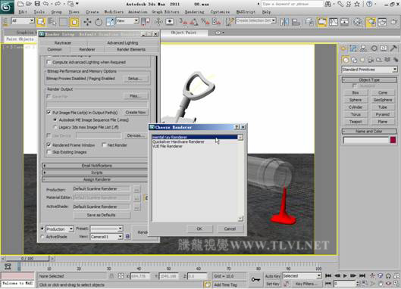The width and height of the screenshot is (401, 289).
Task: Open the Preset dropdown in Render Setup
Action: point(107,228)
